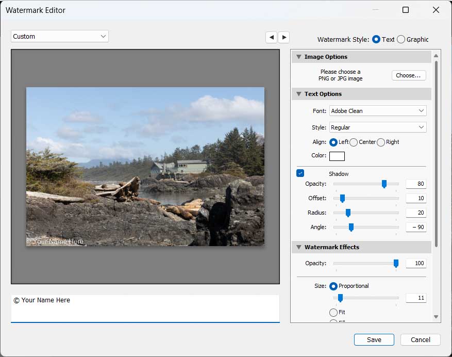Click the 'Please choose a PNG or JPG image' text
This screenshot has width=452, height=357.
pyautogui.click(x=341, y=75)
